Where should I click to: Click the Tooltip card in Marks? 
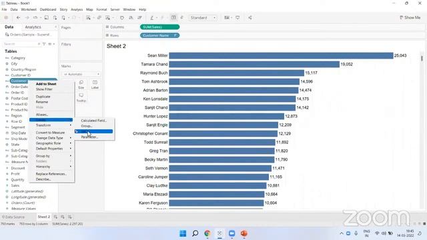81,97
